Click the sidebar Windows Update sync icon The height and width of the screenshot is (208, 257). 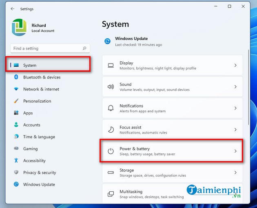point(16,184)
